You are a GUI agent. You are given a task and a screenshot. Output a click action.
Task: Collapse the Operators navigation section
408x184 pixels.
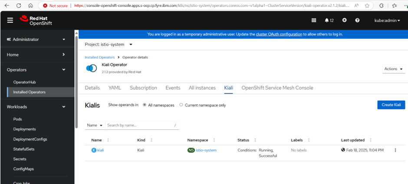pos(36,70)
